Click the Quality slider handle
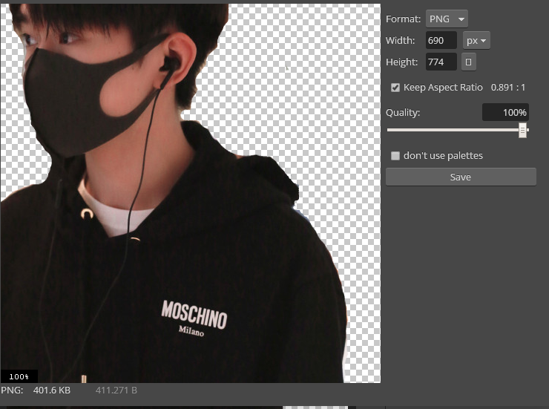The image size is (549, 409). coord(522,130)
